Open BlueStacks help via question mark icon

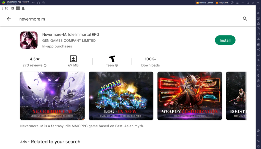(232, 3)
